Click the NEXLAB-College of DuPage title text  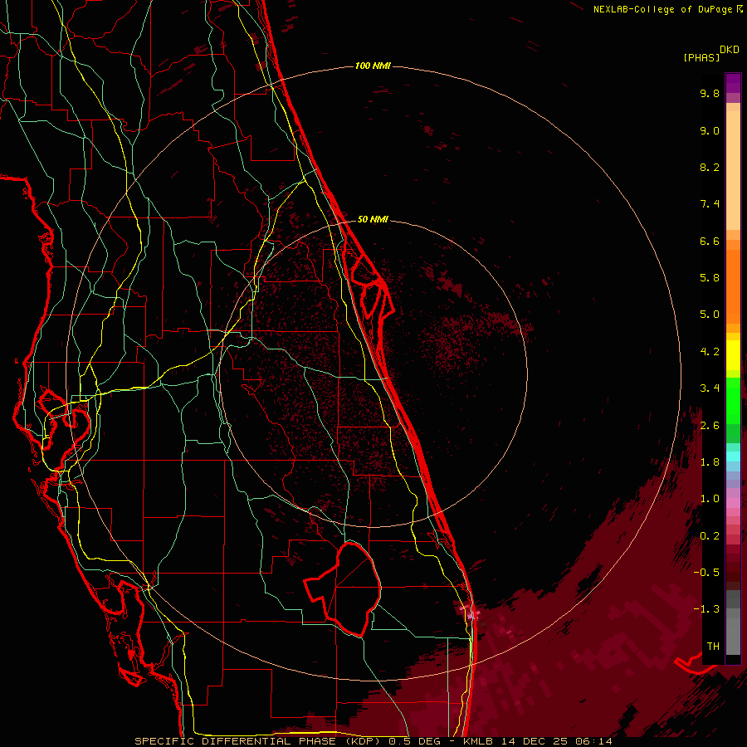tap(664, 9)
